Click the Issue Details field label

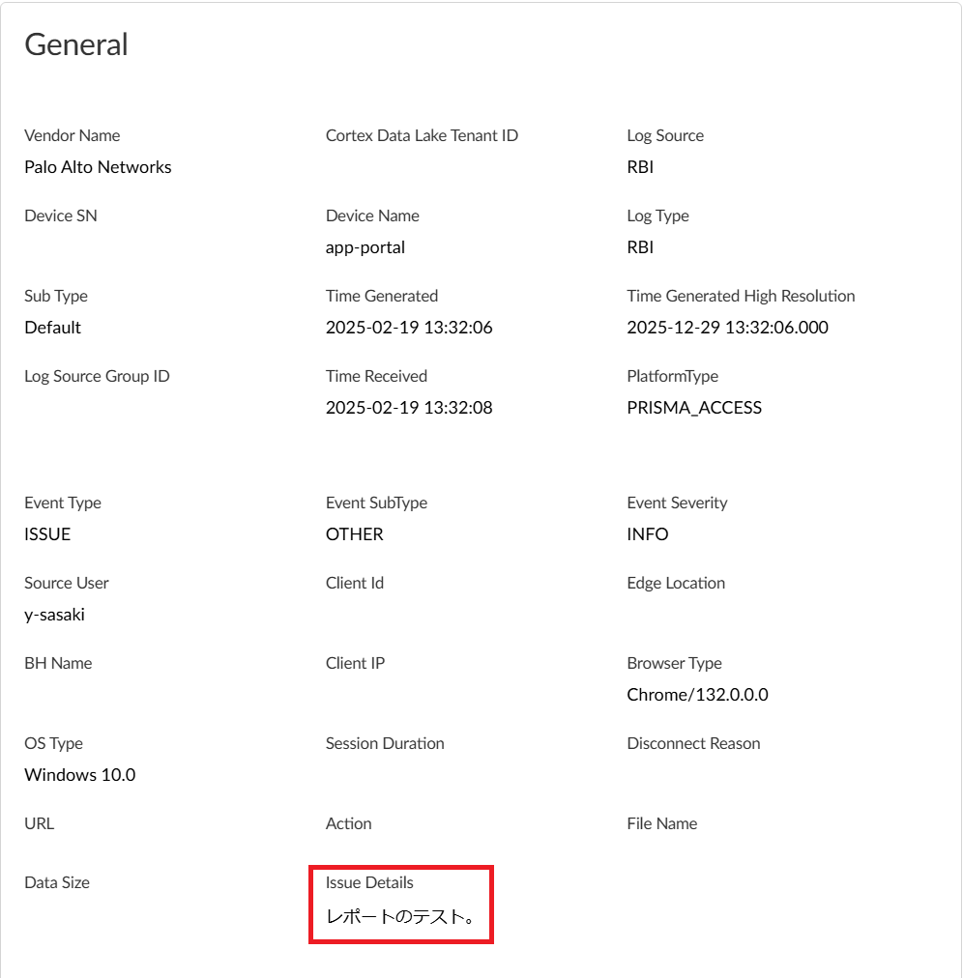click(x=369, y=882)
